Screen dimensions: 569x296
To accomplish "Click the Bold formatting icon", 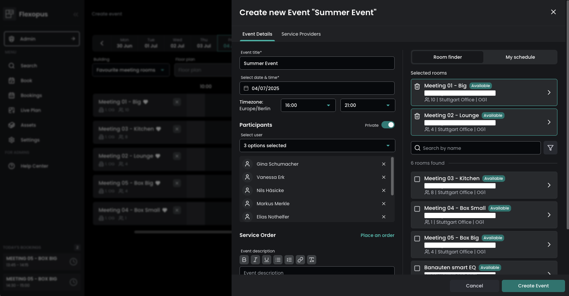I will (244, 260).
